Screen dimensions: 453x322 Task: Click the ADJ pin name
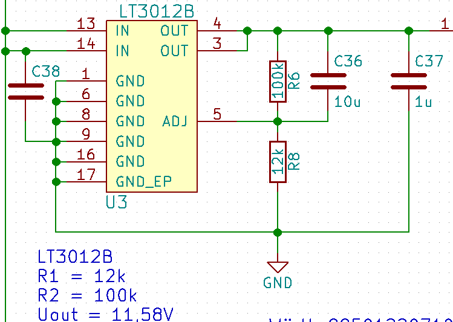[175, 121]
